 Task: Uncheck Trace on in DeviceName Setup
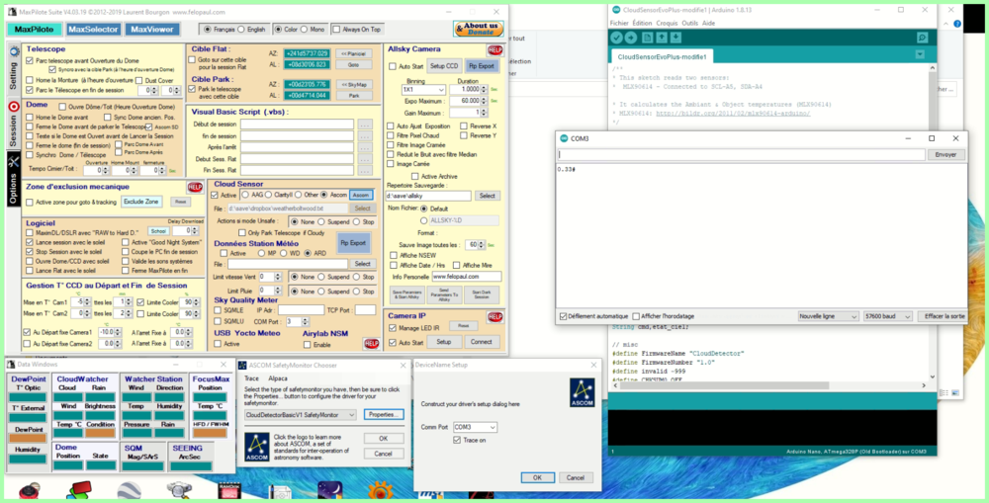pos(457,440)
